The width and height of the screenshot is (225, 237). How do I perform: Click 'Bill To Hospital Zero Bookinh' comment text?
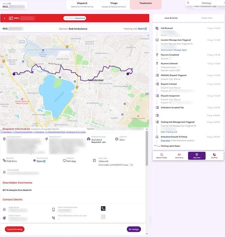pos(17,190)
